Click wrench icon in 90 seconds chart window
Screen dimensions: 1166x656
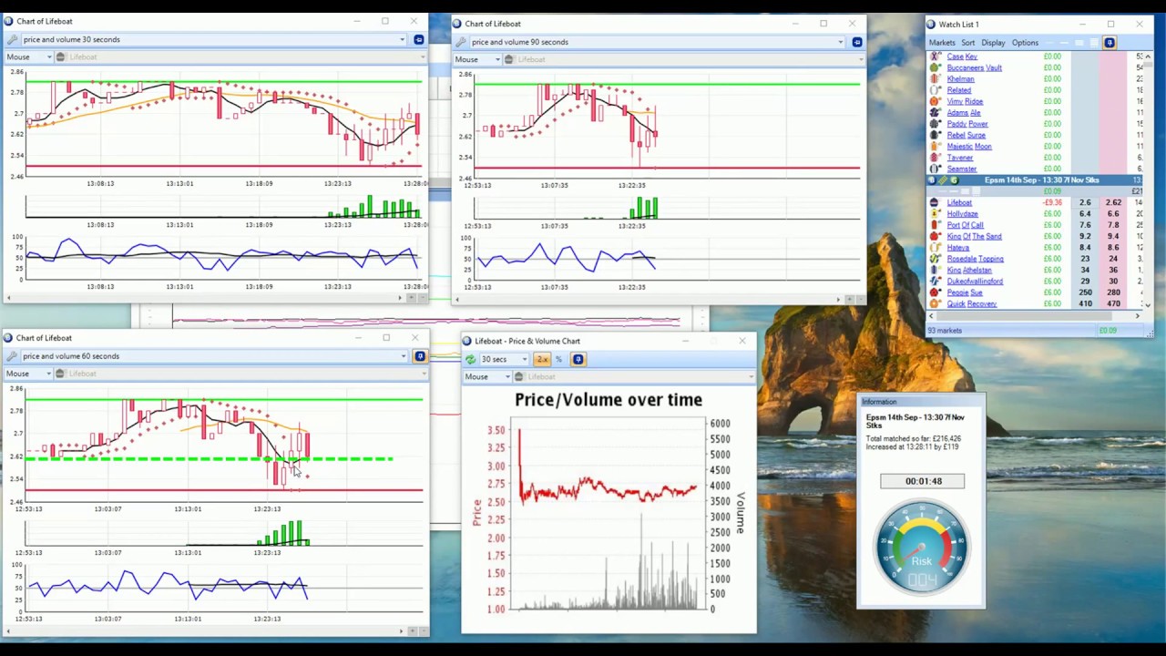460,42
